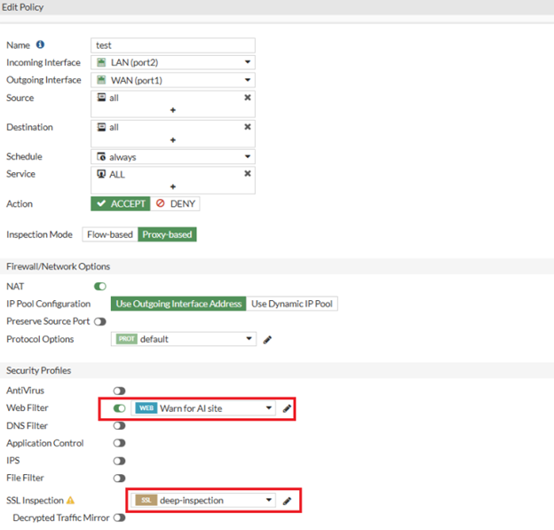554x530 pixels.
Task: Open the Schedule dropdown
Action: pyautogui.click(x=173, y=157)
